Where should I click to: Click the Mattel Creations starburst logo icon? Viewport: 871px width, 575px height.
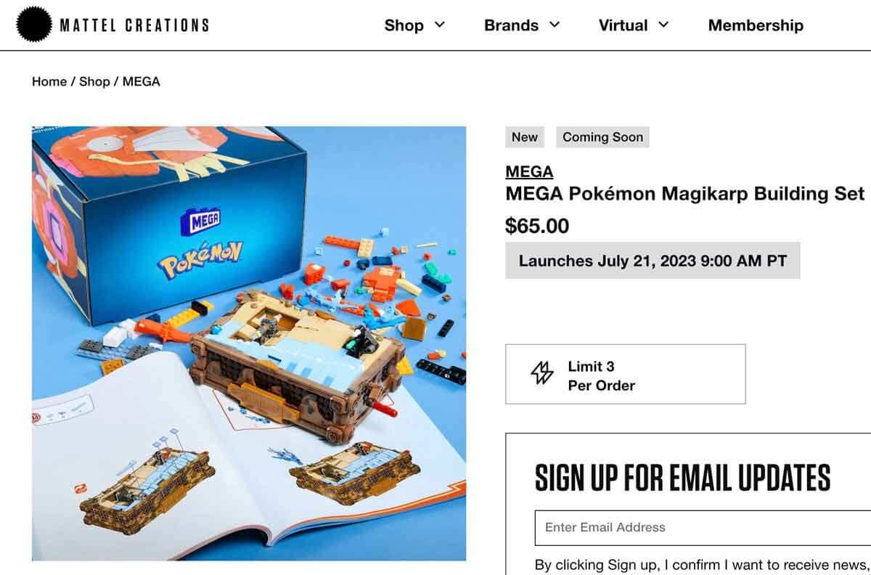(34, 25)
